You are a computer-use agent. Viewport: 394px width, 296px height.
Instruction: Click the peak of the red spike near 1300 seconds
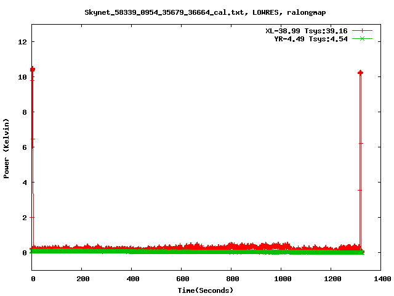click(360, 73)
